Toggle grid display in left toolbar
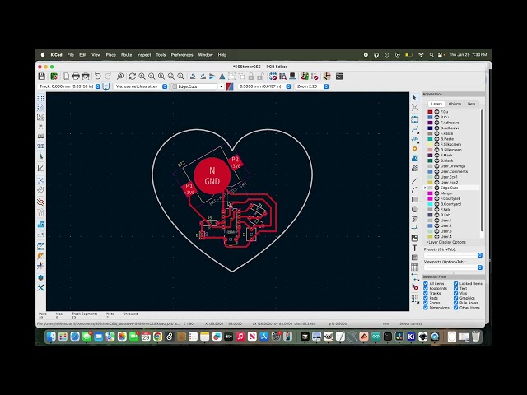This screenshot has width=527, height=395. [40, 97]
